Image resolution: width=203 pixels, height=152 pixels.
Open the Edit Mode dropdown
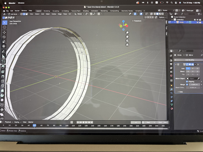(14, 14)
